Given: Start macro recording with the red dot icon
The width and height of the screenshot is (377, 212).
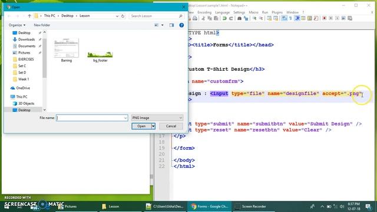Looking at the screenshot, I should (x=325, y=18).
